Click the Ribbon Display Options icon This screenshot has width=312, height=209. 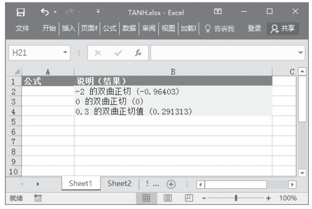[217, 11]
